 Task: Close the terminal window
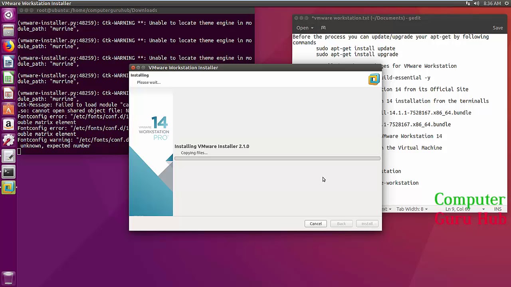[x=21, y=10]
